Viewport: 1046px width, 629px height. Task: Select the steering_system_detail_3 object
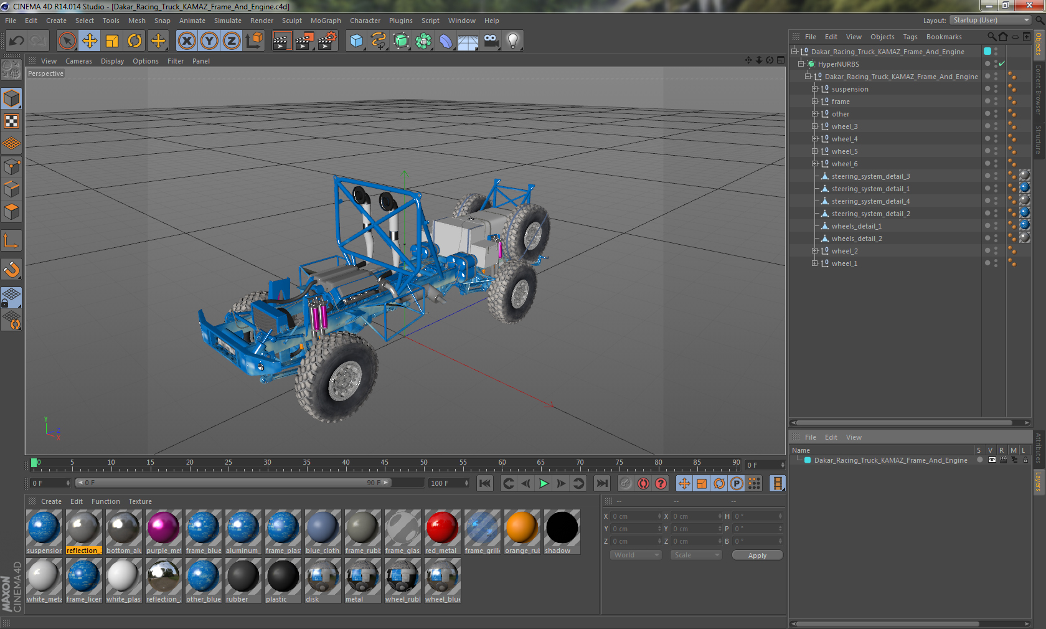pyautogui.click(x=870, y=176)
